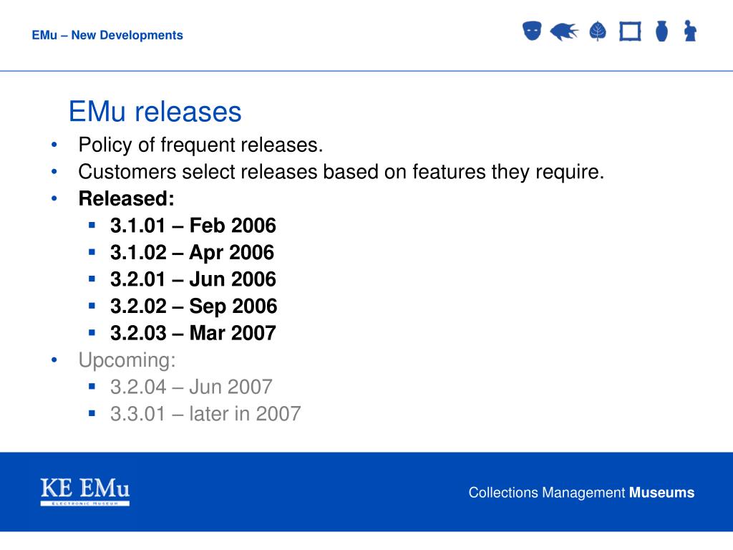Click the vase icon in header

(661, 31)
